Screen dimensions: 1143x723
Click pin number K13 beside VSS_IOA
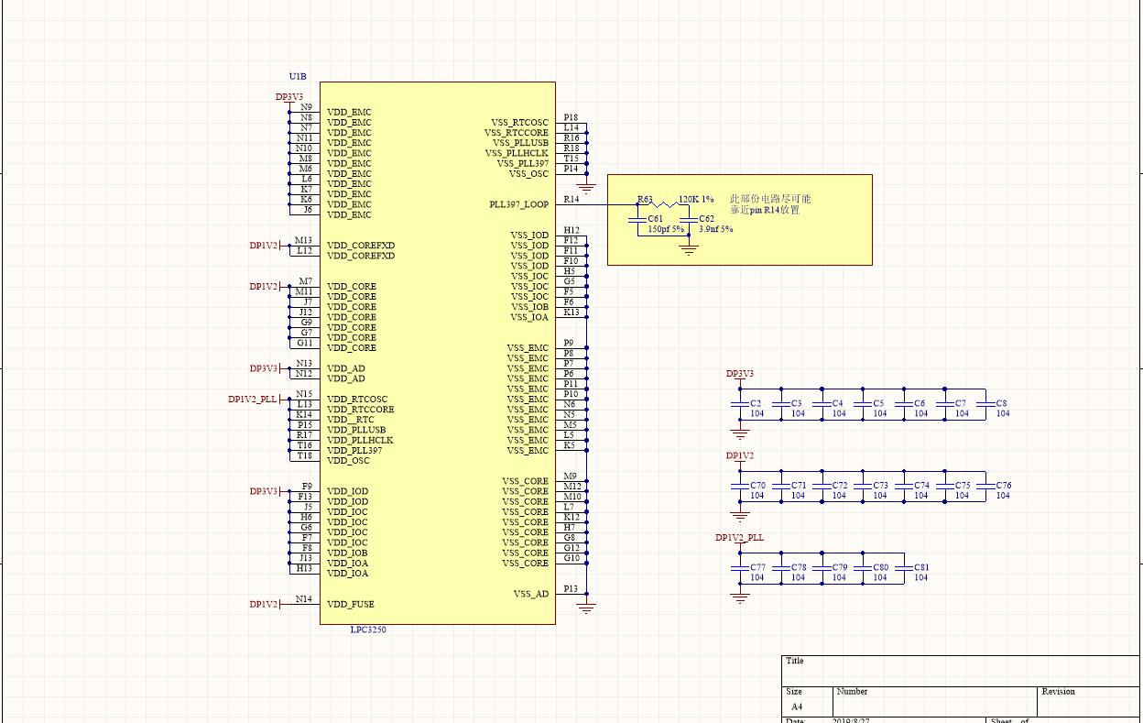click(x=571, y=312)
